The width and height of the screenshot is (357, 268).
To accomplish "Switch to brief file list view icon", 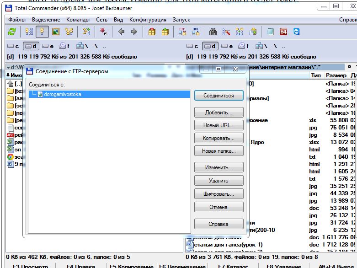I will (x=29, y=32).
